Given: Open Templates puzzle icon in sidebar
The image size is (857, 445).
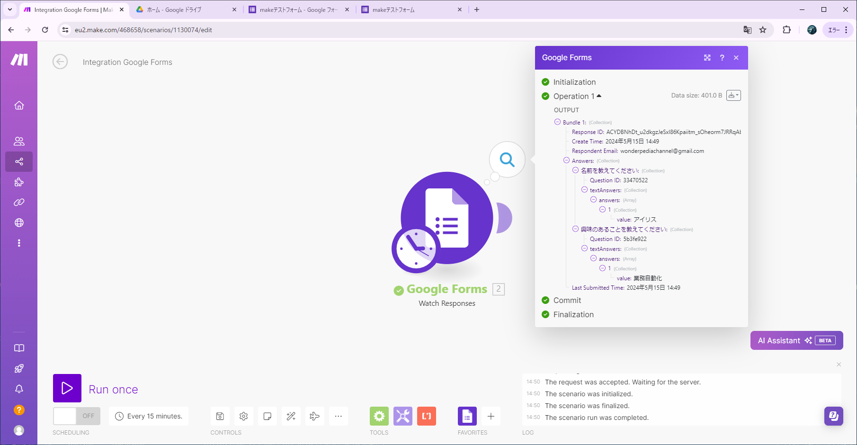Looking at the screenshot, I should click(x=19, y=182).
